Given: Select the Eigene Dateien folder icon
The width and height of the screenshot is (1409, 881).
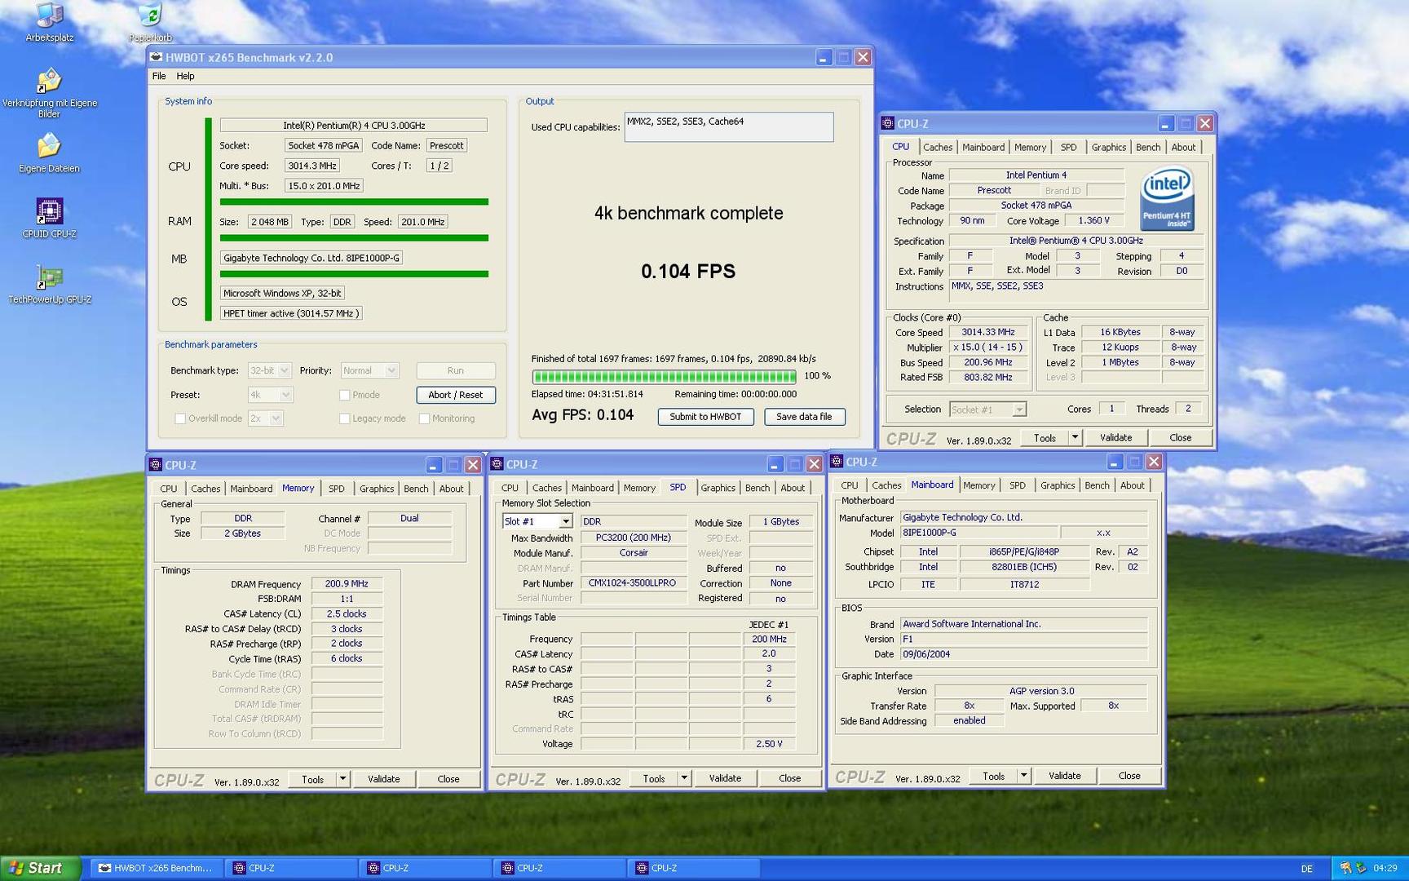Looking at the screenshot, I should pyautogui.click(x=49, y=153).
